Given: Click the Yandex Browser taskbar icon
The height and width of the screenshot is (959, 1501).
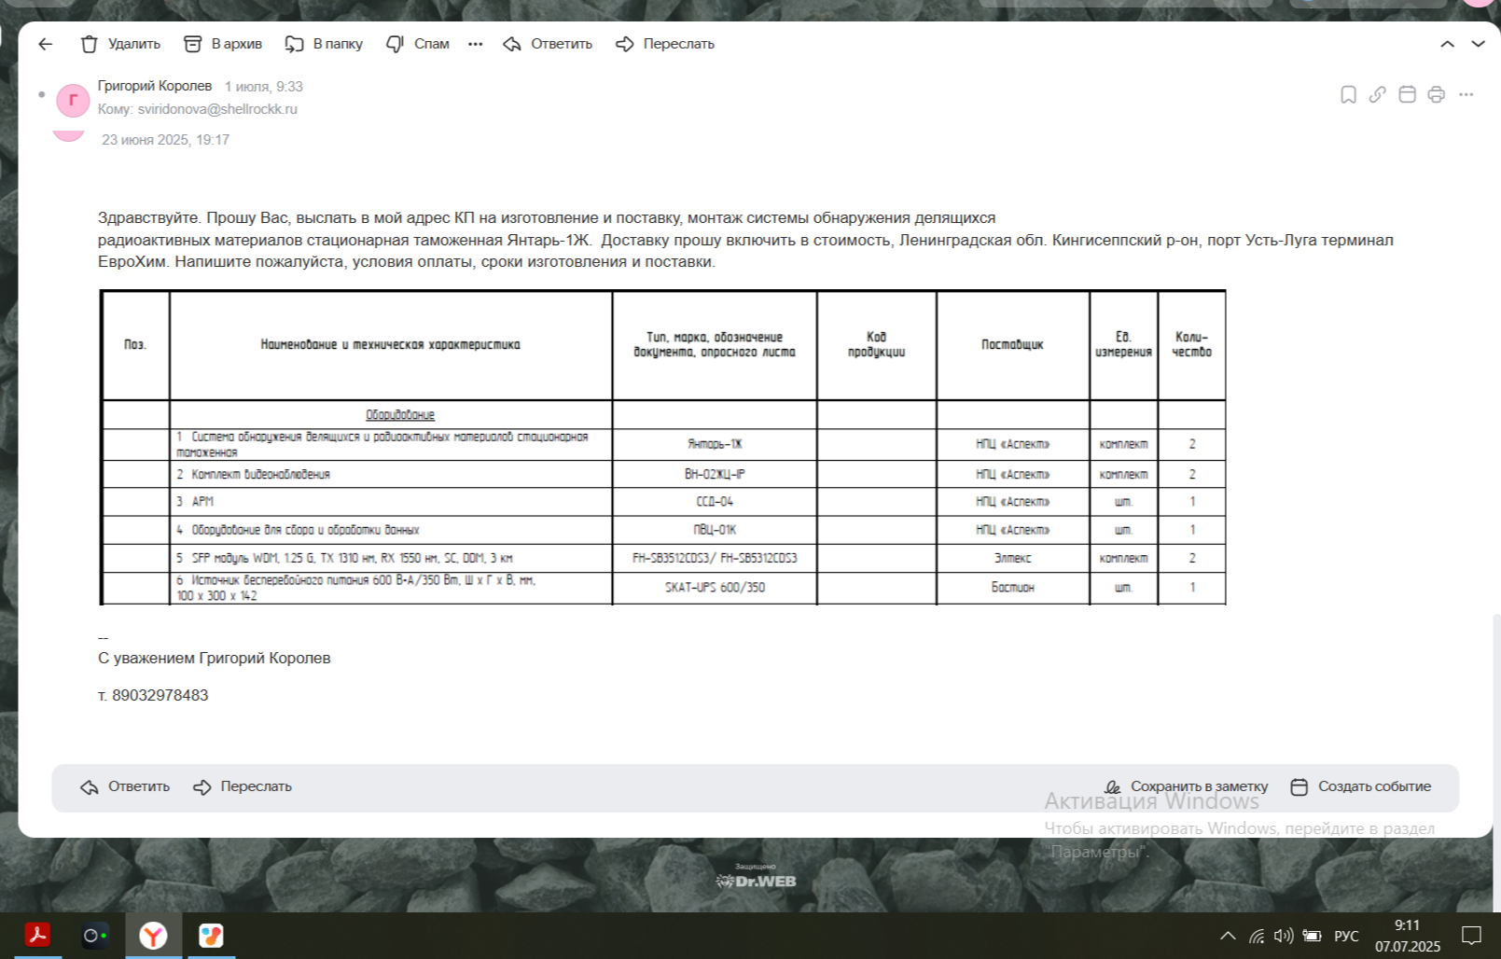Looking at the screenshot, I should coord(153,935).
